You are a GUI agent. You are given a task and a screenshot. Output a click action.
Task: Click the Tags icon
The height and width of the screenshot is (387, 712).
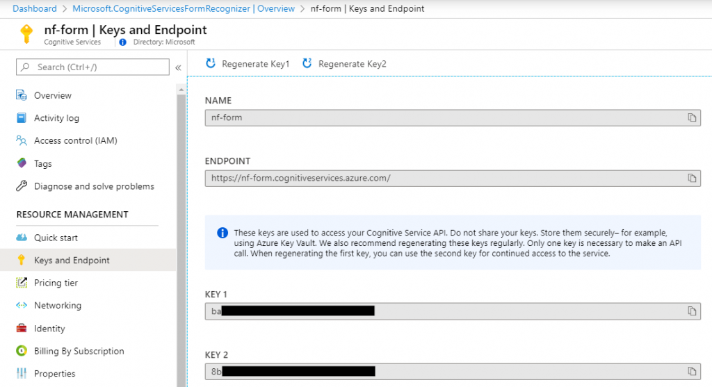click(22, 163)
